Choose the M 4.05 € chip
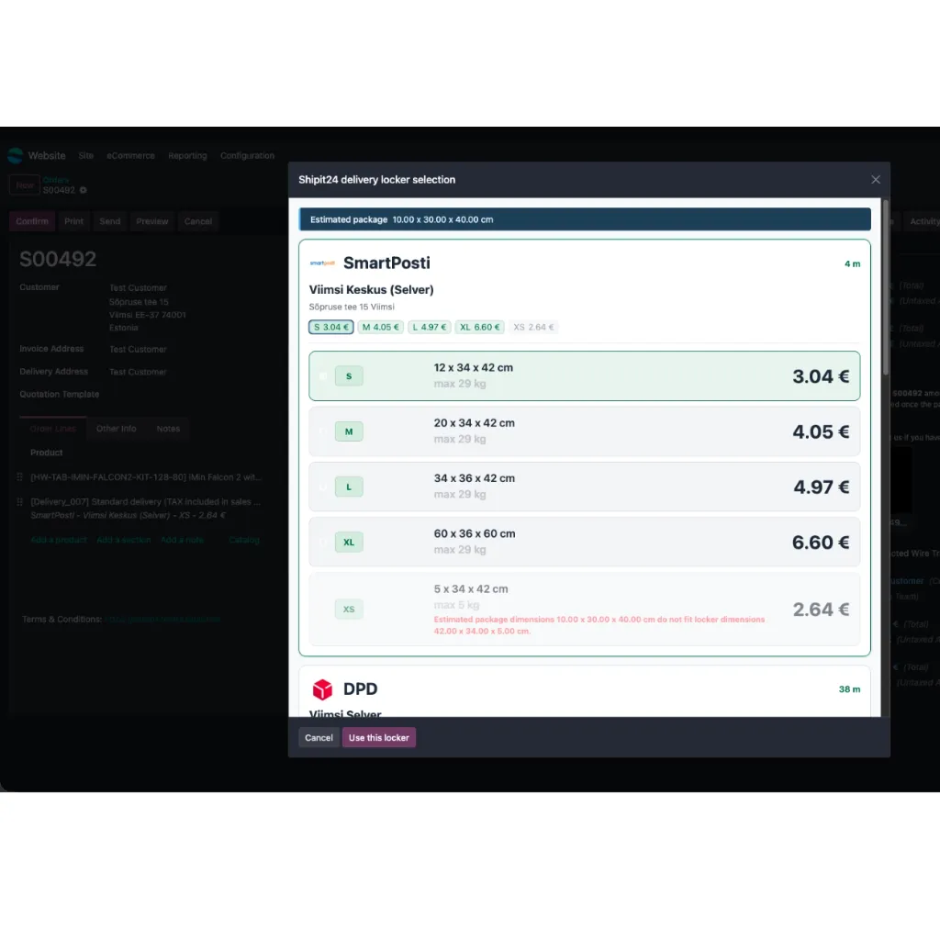 point(380,328)
